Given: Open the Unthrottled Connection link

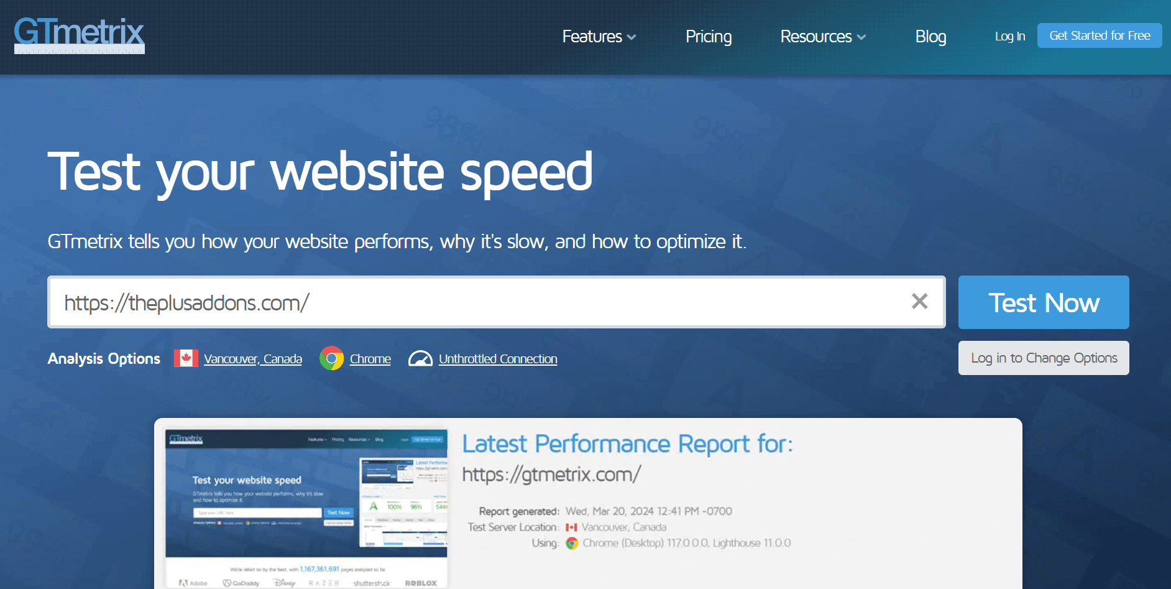Looking at the screenshot, I should pos(498,359).
